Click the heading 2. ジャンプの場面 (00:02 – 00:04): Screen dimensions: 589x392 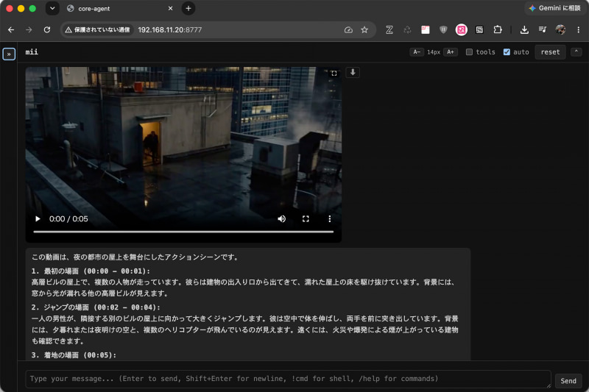click(96, 307)
